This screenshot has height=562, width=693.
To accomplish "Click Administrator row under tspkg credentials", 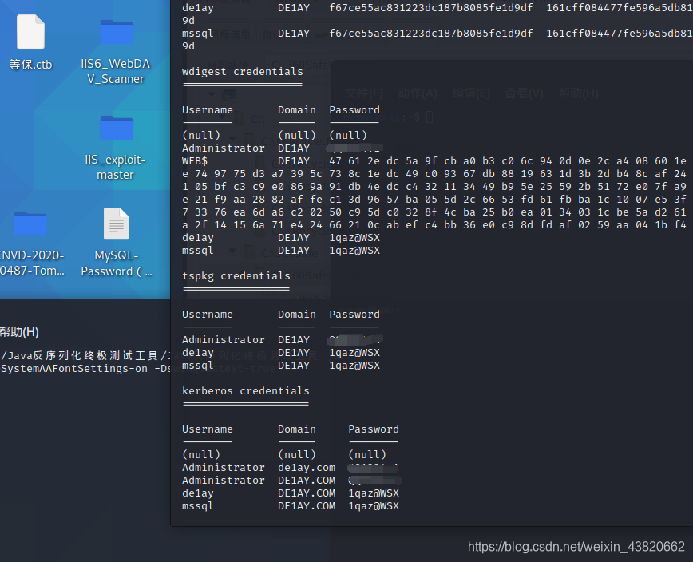I will [283, 340].
